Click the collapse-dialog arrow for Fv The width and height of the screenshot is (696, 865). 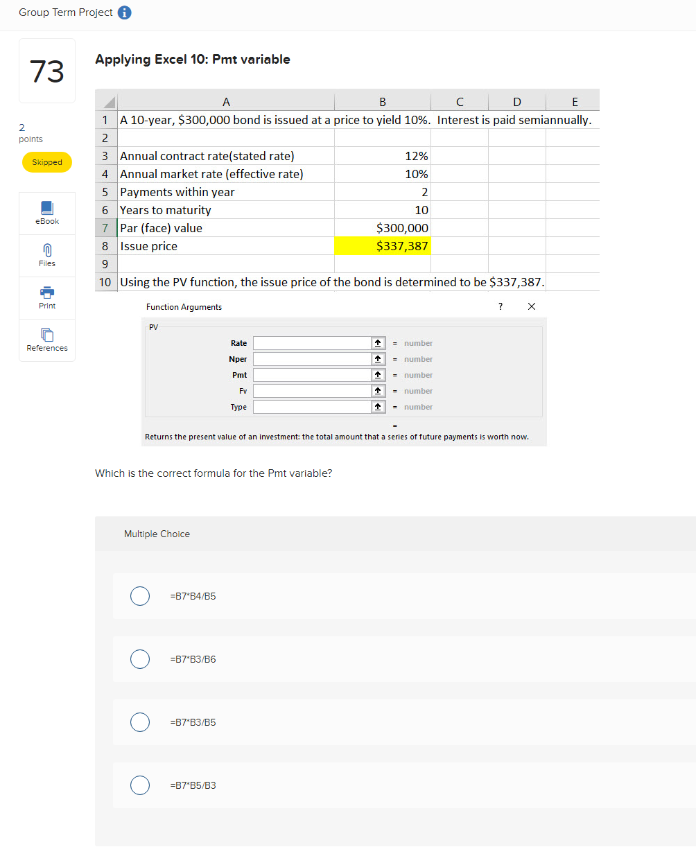pyautogui.click(x=377, y=390)
